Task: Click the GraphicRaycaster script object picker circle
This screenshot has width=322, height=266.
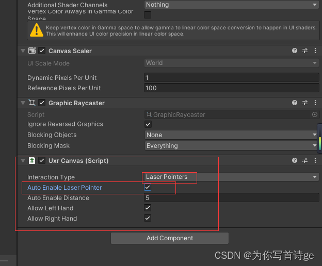Action: (x=315, y=114)
